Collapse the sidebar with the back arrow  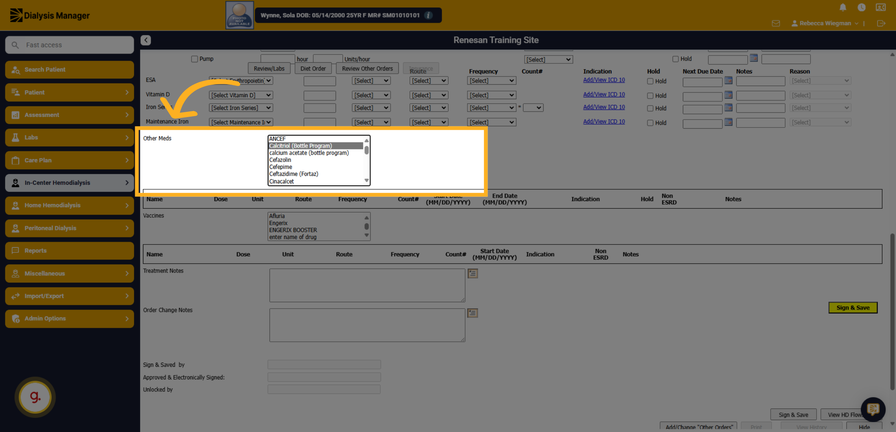[146, 40]
